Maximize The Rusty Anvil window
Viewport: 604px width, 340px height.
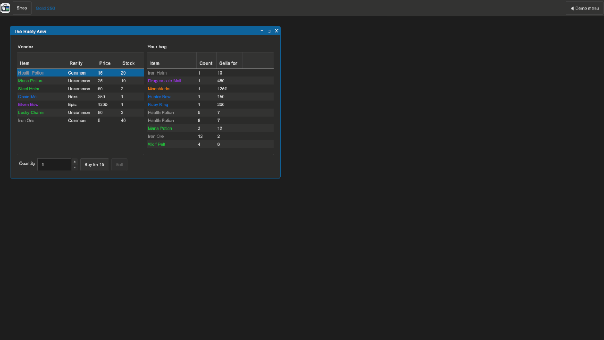[269, 31]
